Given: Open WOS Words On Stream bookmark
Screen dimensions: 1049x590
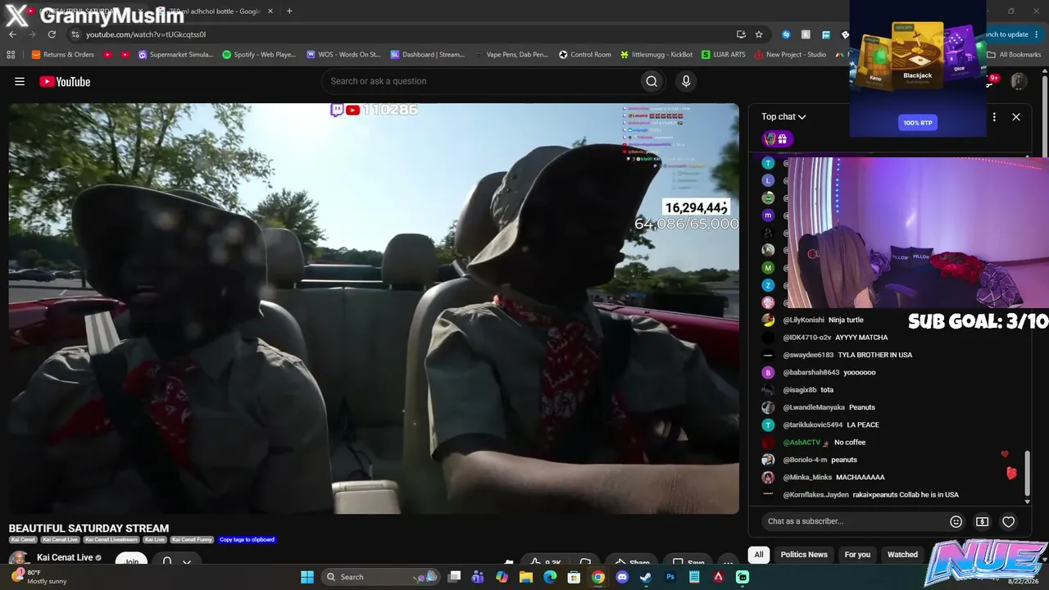Looking at the screenshot, I should coord(343,55).
